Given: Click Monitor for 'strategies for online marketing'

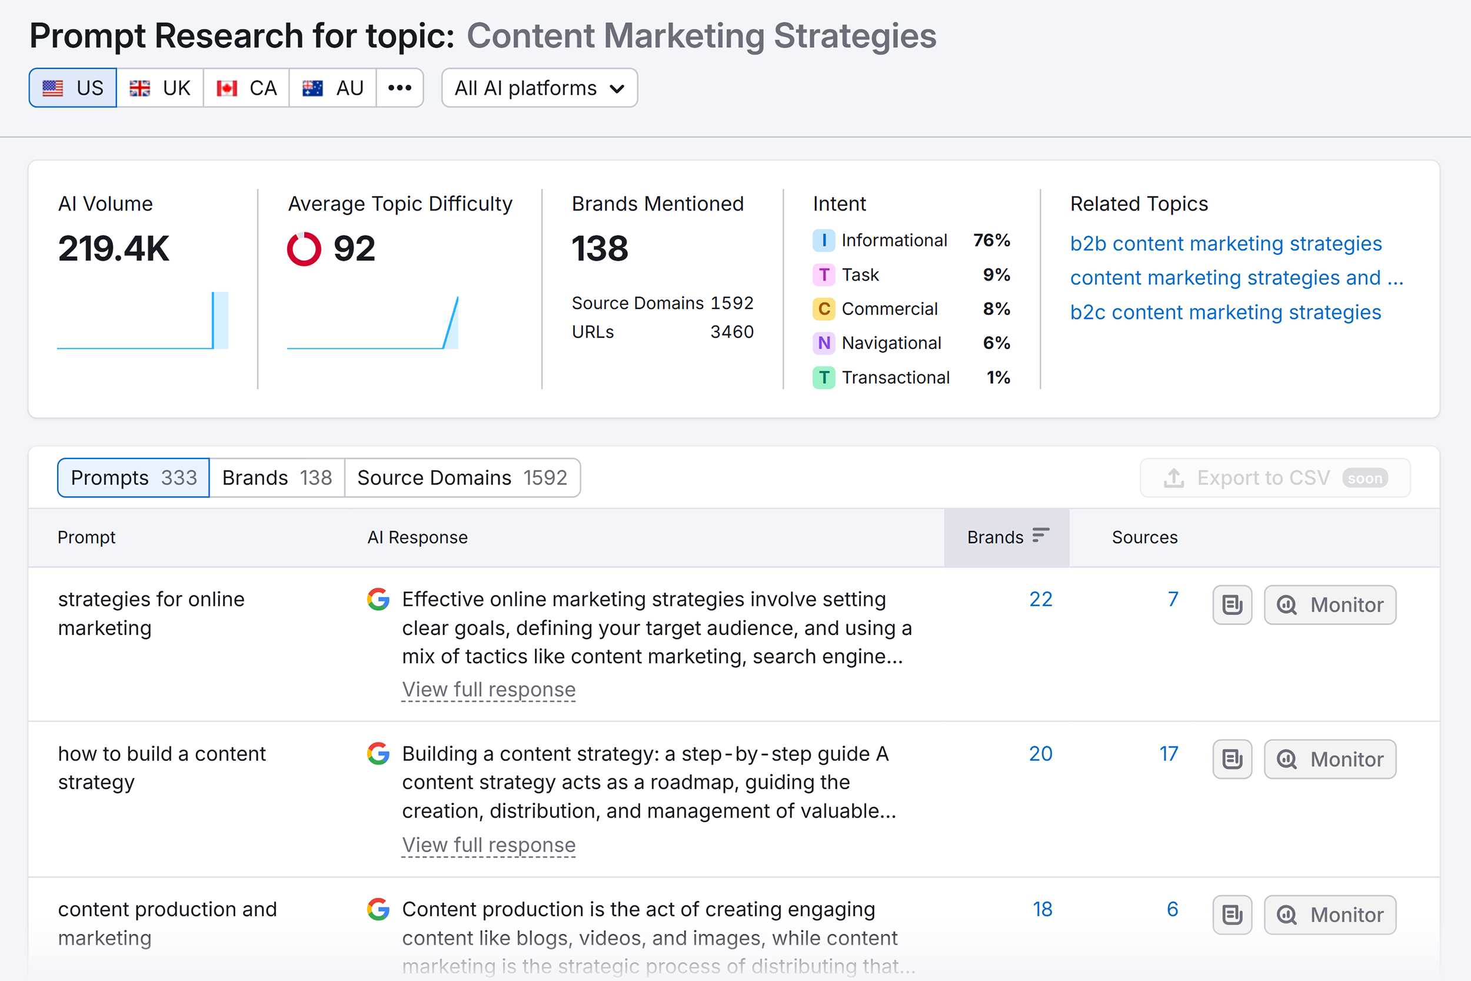Looking at the screenshot, I should click(1330, 604).
